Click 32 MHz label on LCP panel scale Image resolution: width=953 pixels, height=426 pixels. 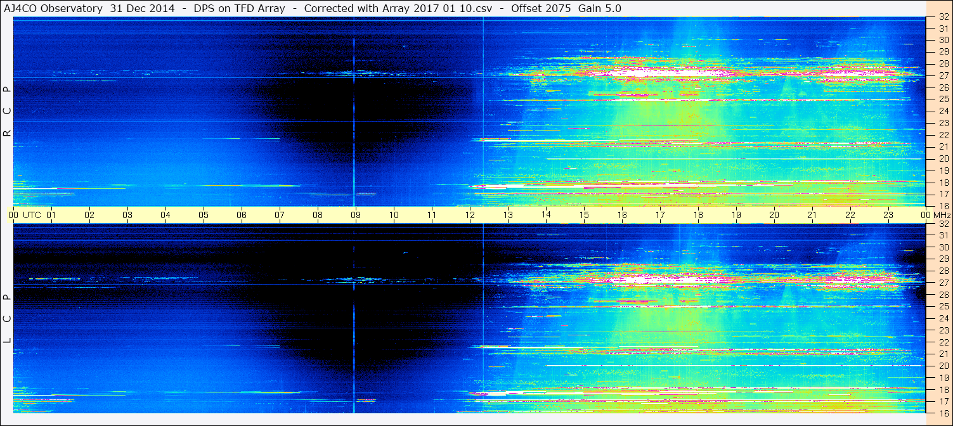coord(943,224)
